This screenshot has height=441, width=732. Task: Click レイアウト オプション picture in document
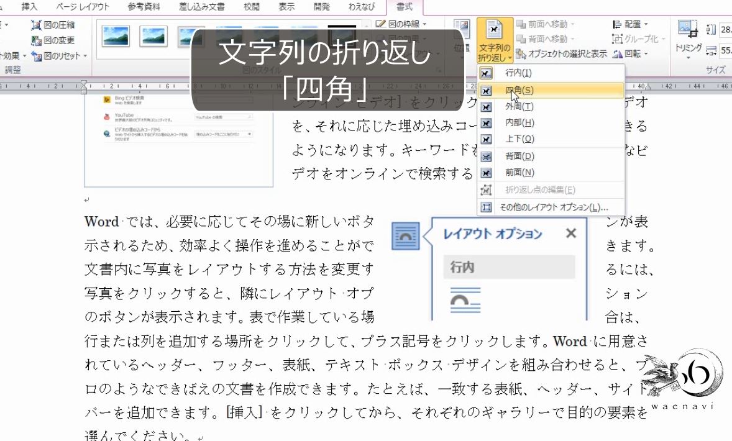(489, 268)
